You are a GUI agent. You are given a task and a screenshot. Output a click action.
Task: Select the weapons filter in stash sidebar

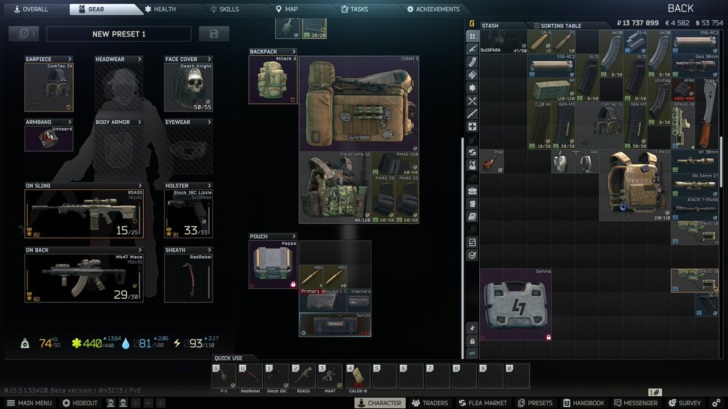(472, 49)
